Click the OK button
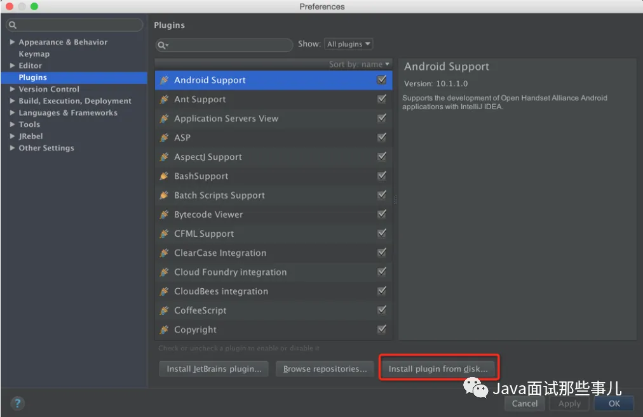Viewport: 643px width, 417px height. pos(614,404)
